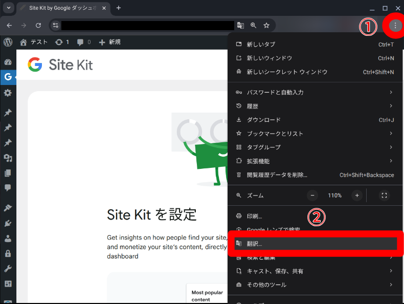Expand 拡張機能 submenu
The height and width of the screenshot is (304, 404).
[x=315, y=161]
